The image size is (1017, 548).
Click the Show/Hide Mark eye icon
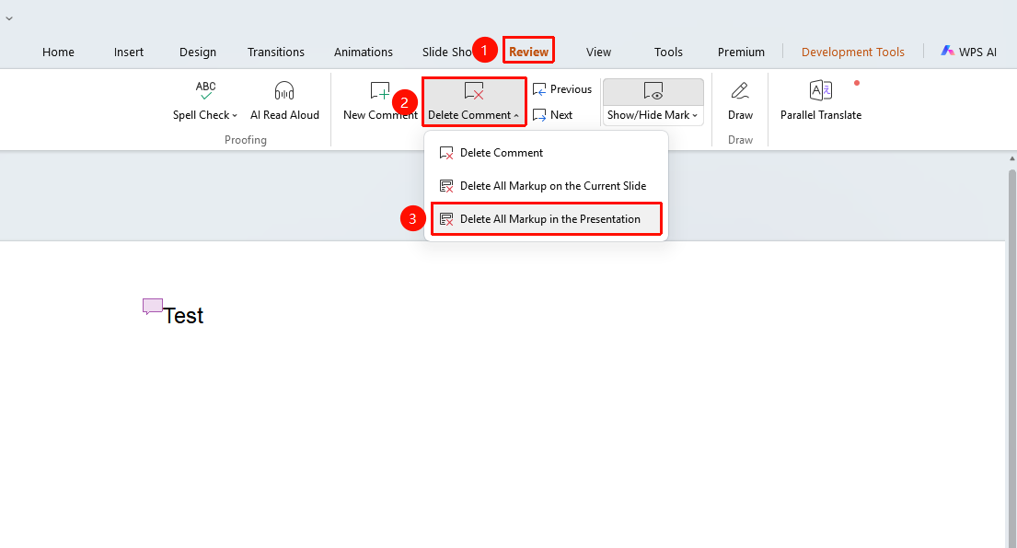653,91
